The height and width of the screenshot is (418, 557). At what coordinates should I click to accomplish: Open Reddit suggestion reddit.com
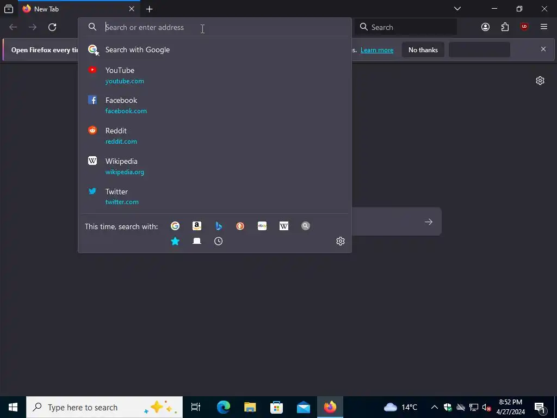tap(214, 136)
